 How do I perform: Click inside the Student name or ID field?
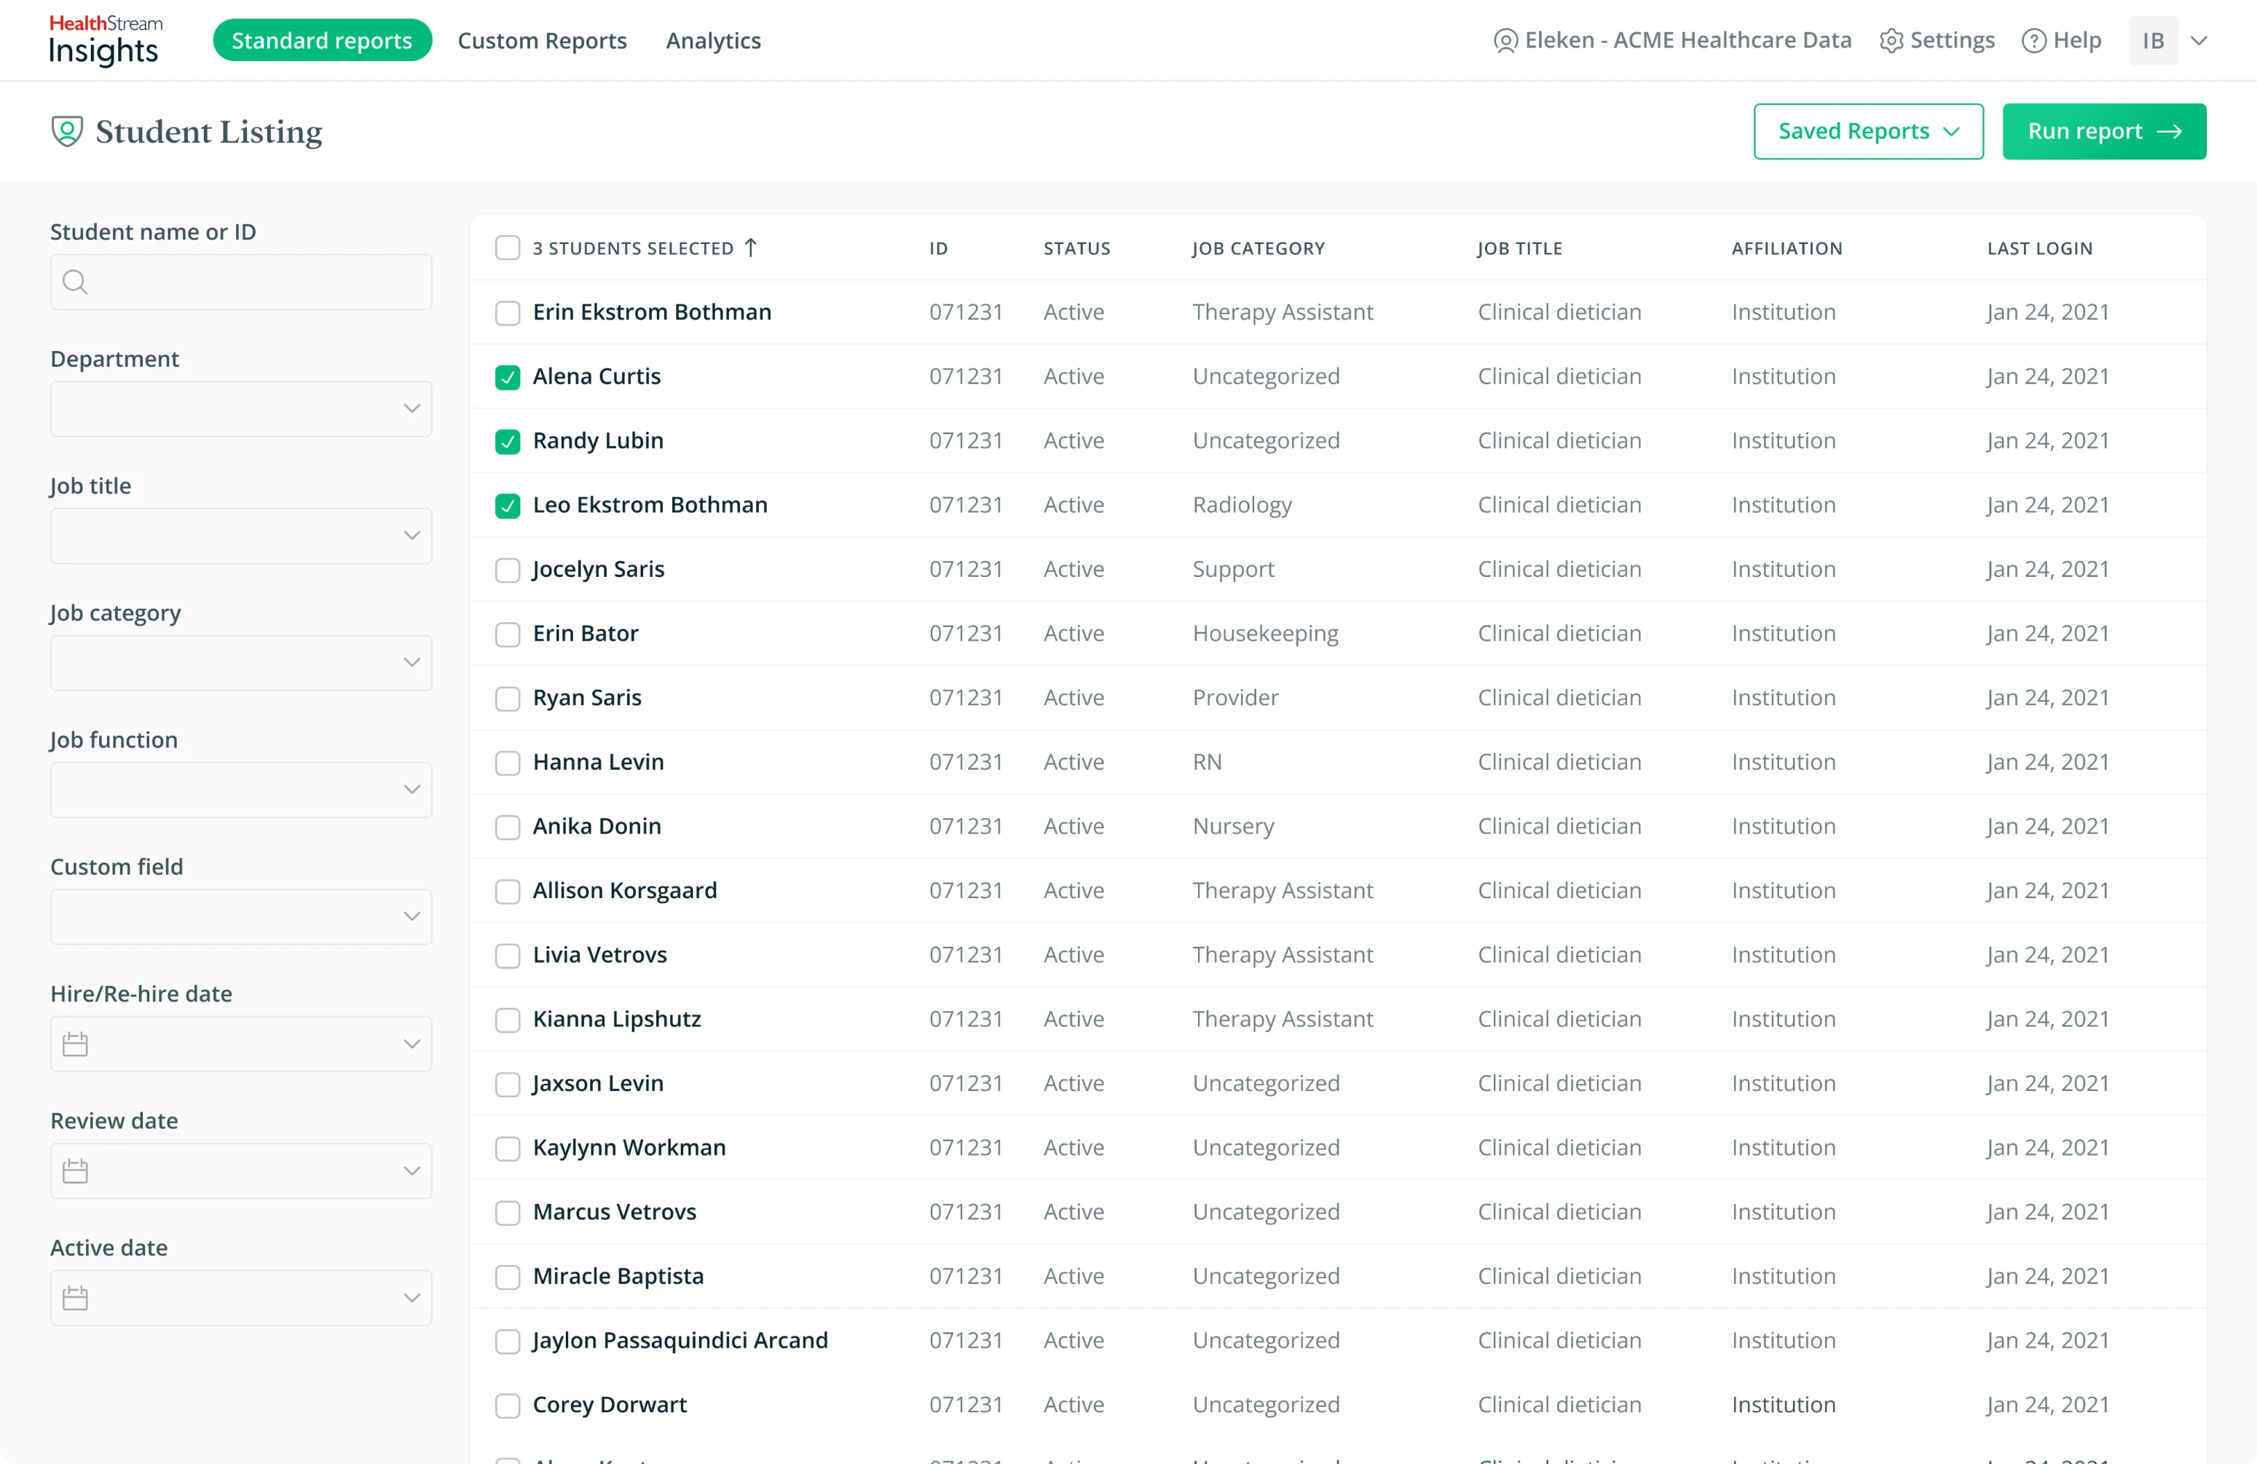pos(240,280)
